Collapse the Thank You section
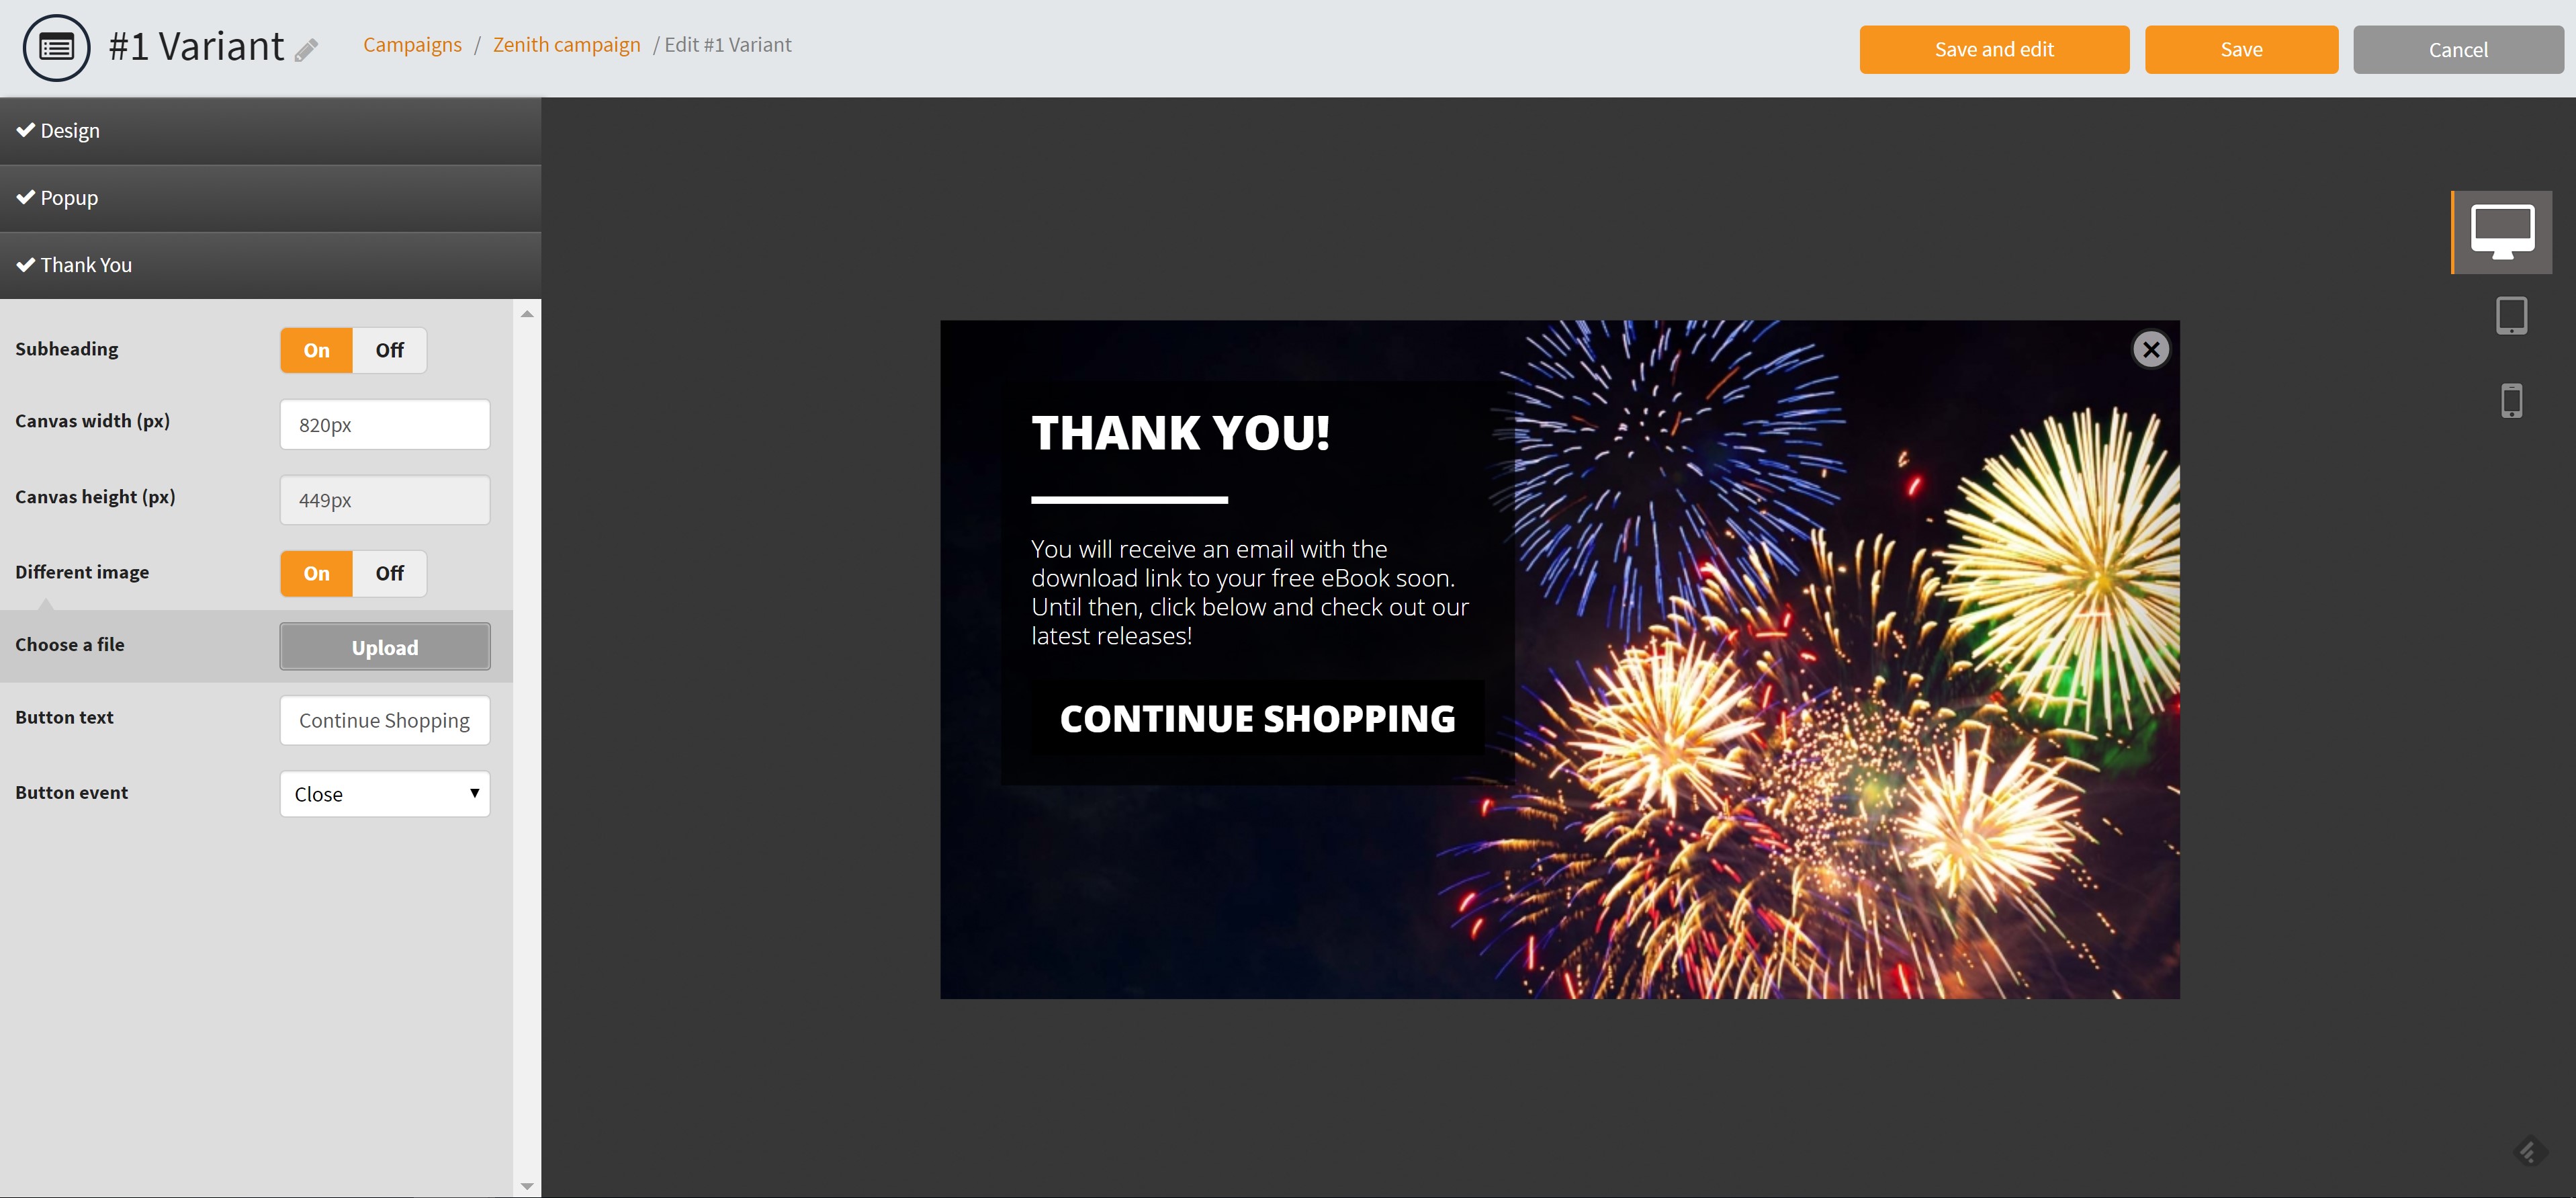Screen dimensions: 2576x1198 coord(270,265)
